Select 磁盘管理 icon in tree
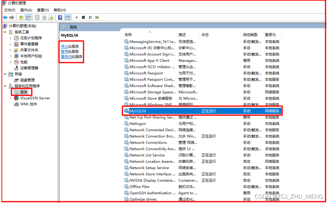The width and height of the screenshot is (328, 203). point(16,80)
